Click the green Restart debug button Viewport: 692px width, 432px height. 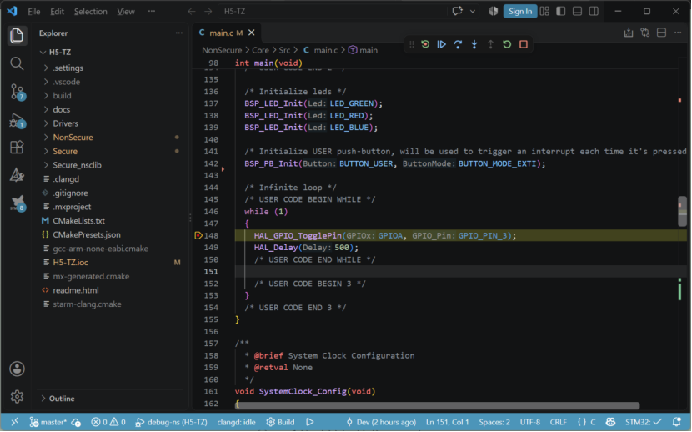(x=507, y=44)
